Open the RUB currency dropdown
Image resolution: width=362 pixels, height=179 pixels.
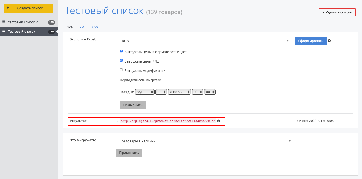click(205, 41)
